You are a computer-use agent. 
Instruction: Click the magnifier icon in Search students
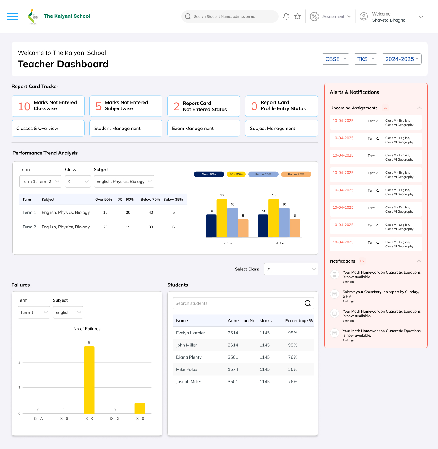coord(308,303)
